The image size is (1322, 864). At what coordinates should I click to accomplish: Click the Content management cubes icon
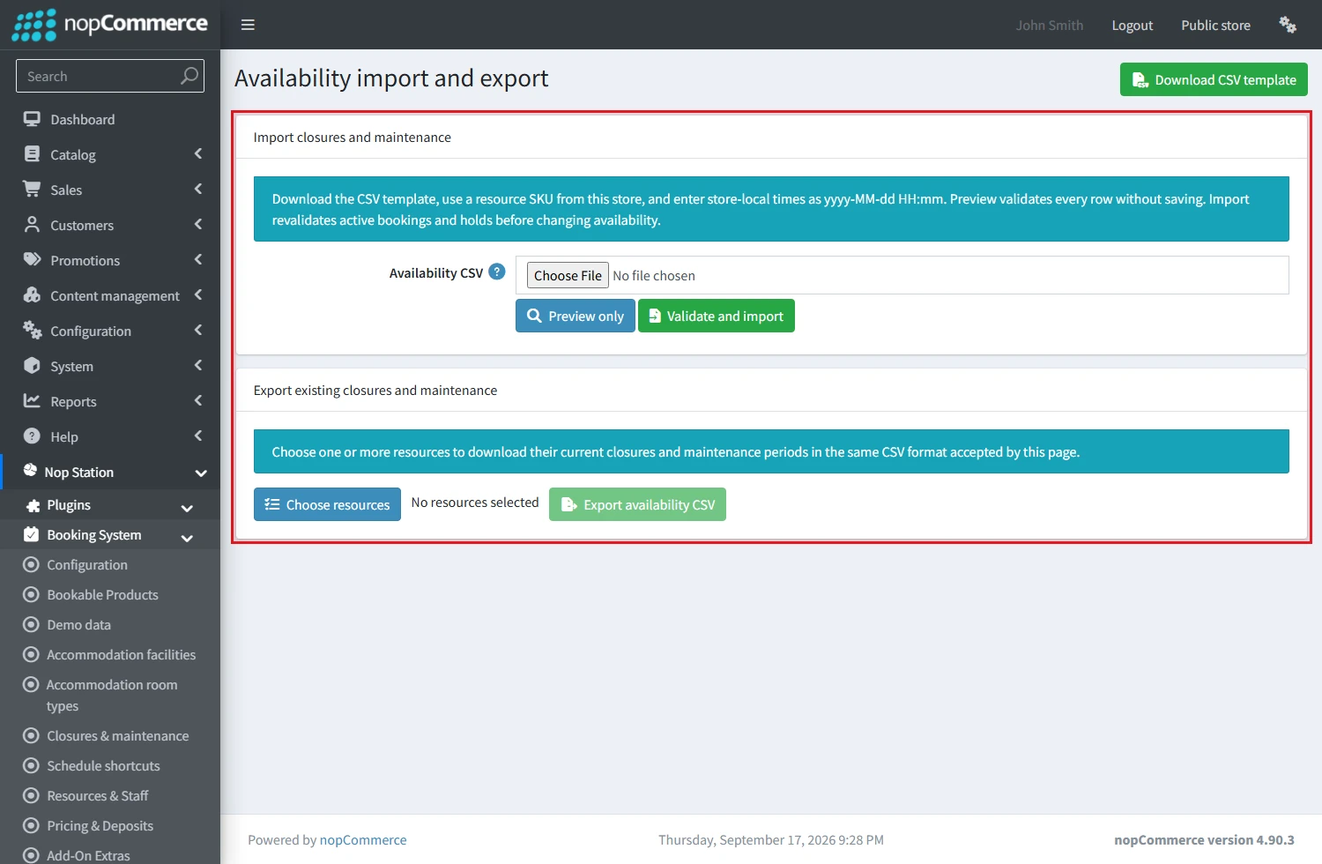click(33, 294)
